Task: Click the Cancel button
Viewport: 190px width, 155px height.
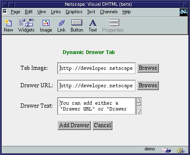Action: [x=102, y=125]
